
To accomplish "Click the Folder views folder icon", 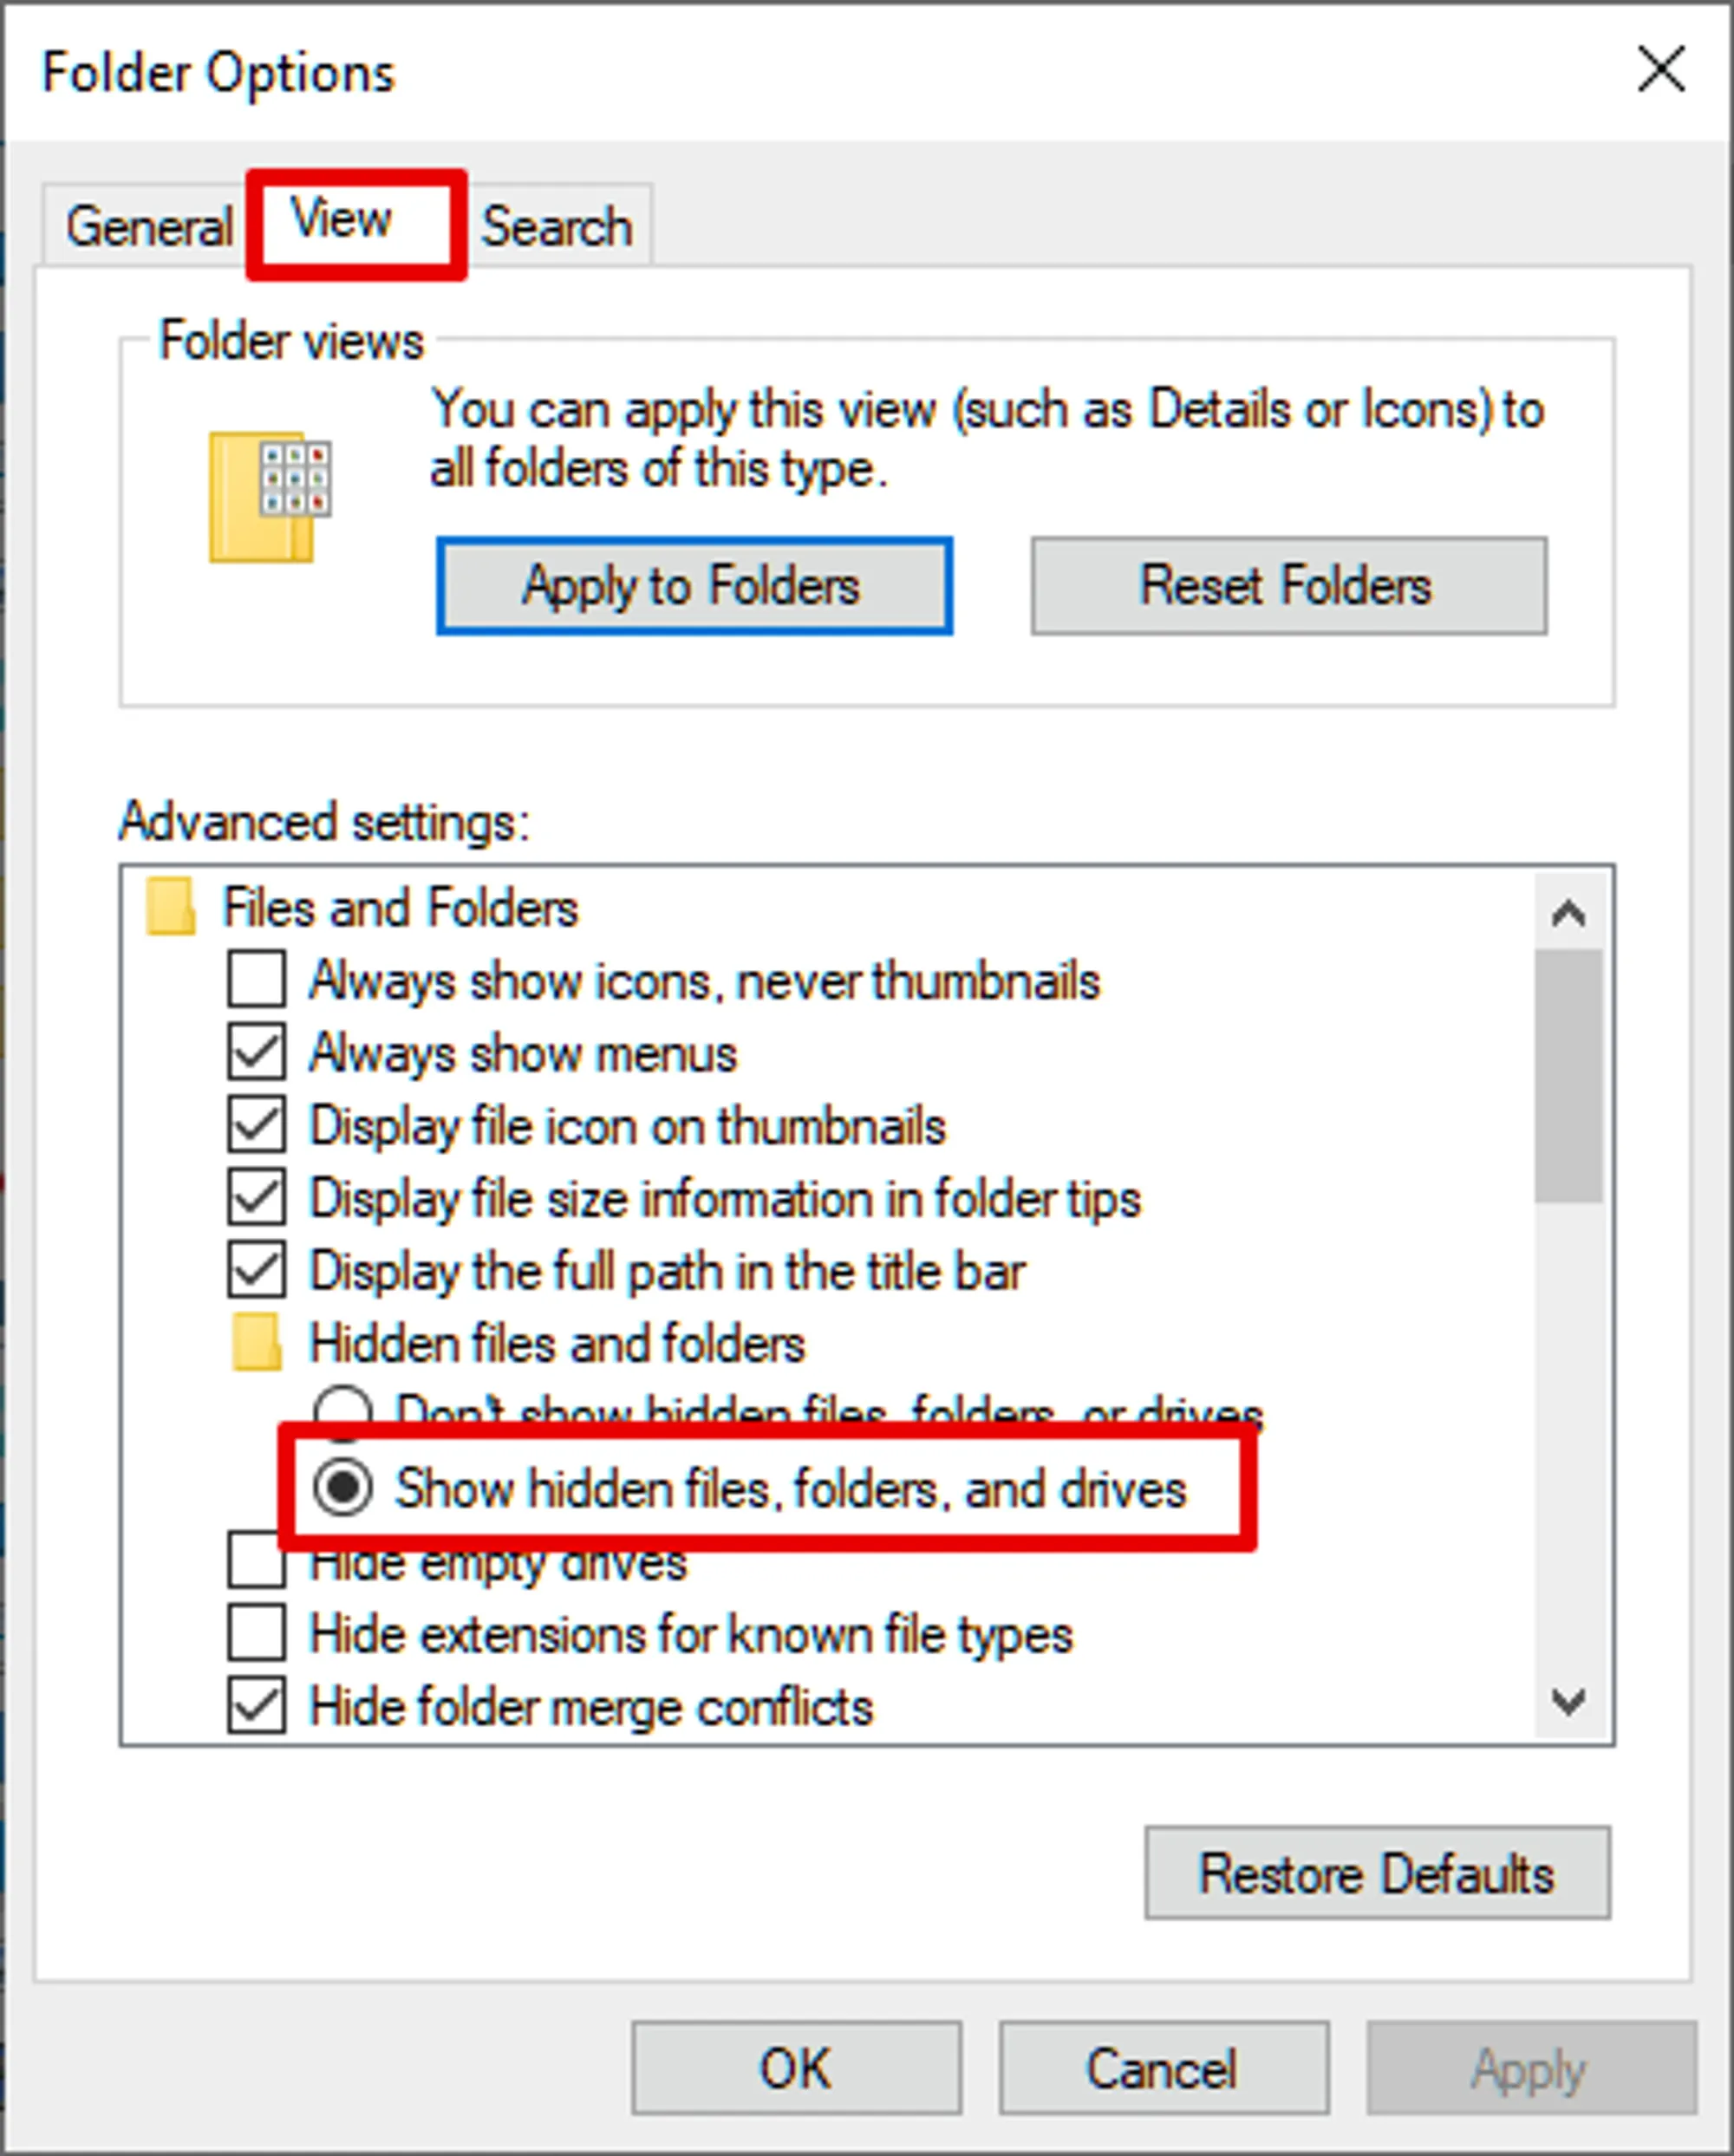I will [268, 497].
